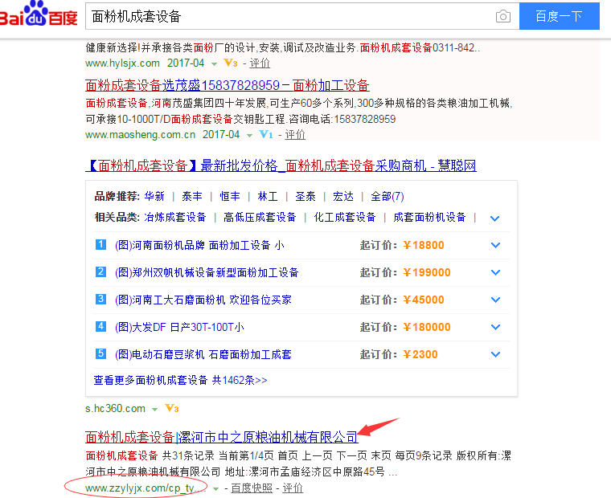Image resolution: width=611 pixels, height=498 pixels.
Task: Select brand 林工
Action: pos(268,196)
